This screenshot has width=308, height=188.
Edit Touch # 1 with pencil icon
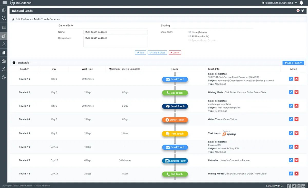291,79
